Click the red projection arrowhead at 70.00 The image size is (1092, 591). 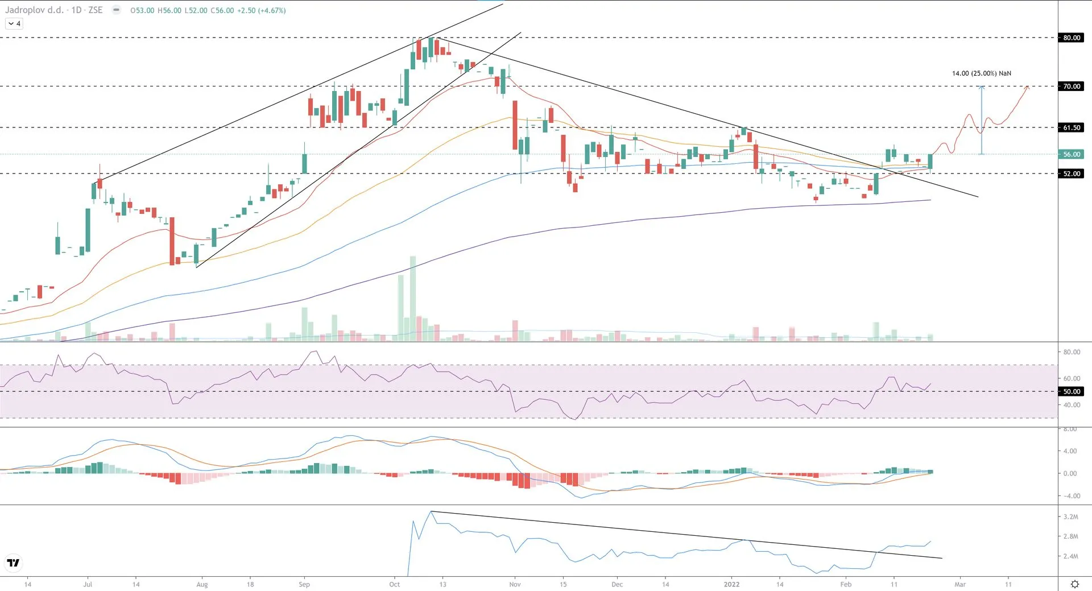point(1027,87)
